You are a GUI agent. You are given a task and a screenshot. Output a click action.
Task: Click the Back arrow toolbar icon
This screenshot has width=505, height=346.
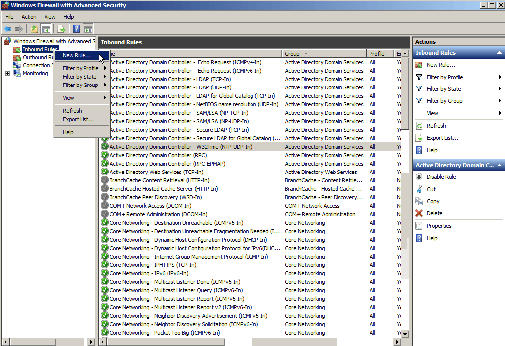point(7,29)
